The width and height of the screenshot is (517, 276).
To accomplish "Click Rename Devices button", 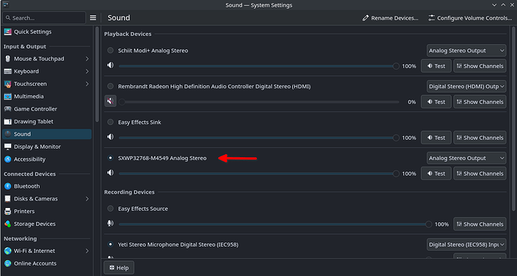I will [390, 18].
